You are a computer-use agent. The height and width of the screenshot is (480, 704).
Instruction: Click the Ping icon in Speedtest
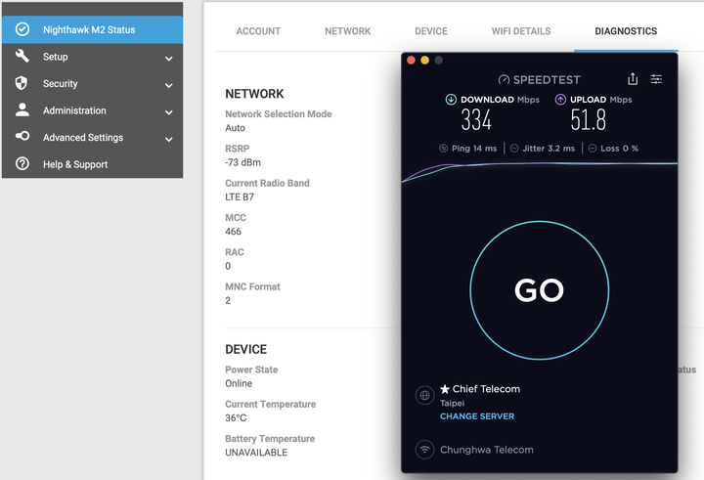tap(444, 149)
